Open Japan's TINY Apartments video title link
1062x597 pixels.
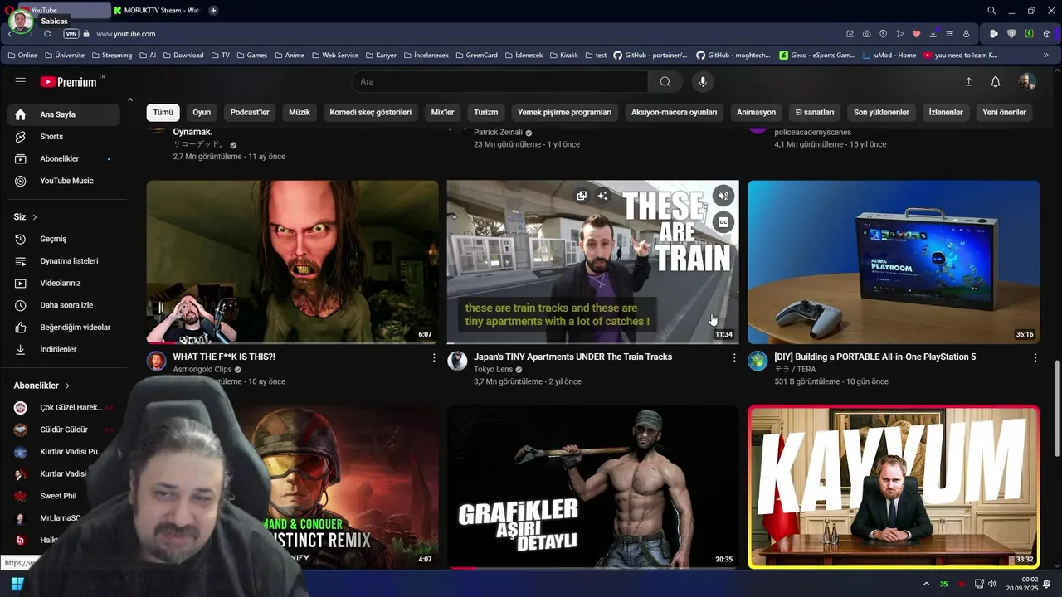point(572,357)
